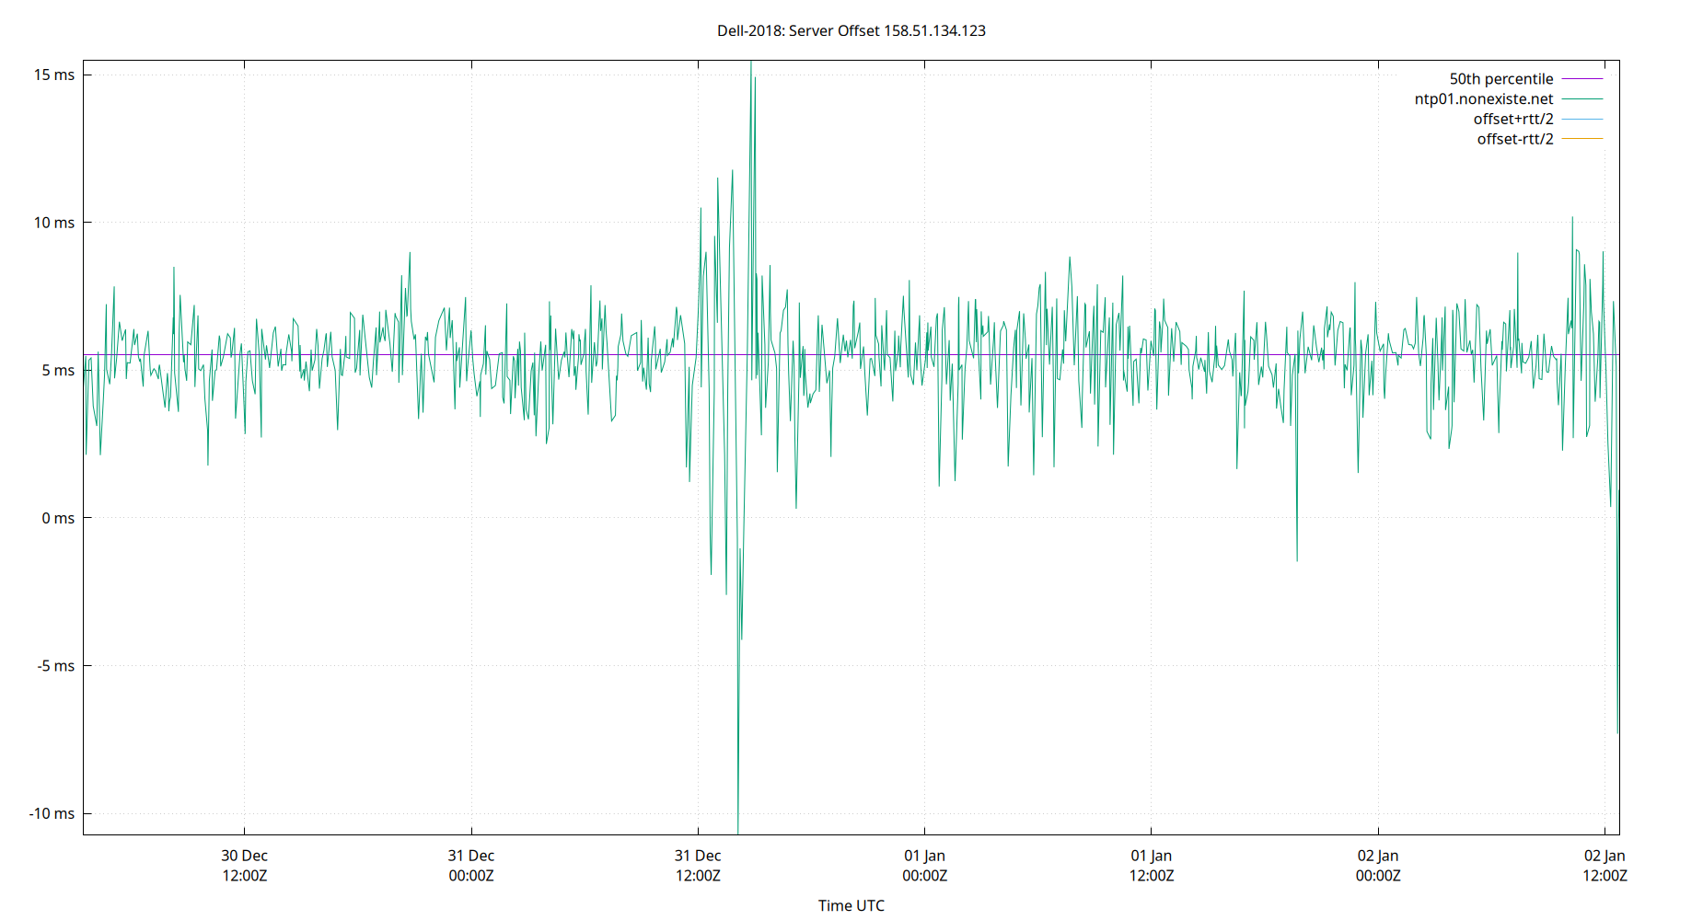This screenshot has width=1703, height=920.
Task: Hide the 50th percentile line via legend
Action: [x=1501, y=78]
